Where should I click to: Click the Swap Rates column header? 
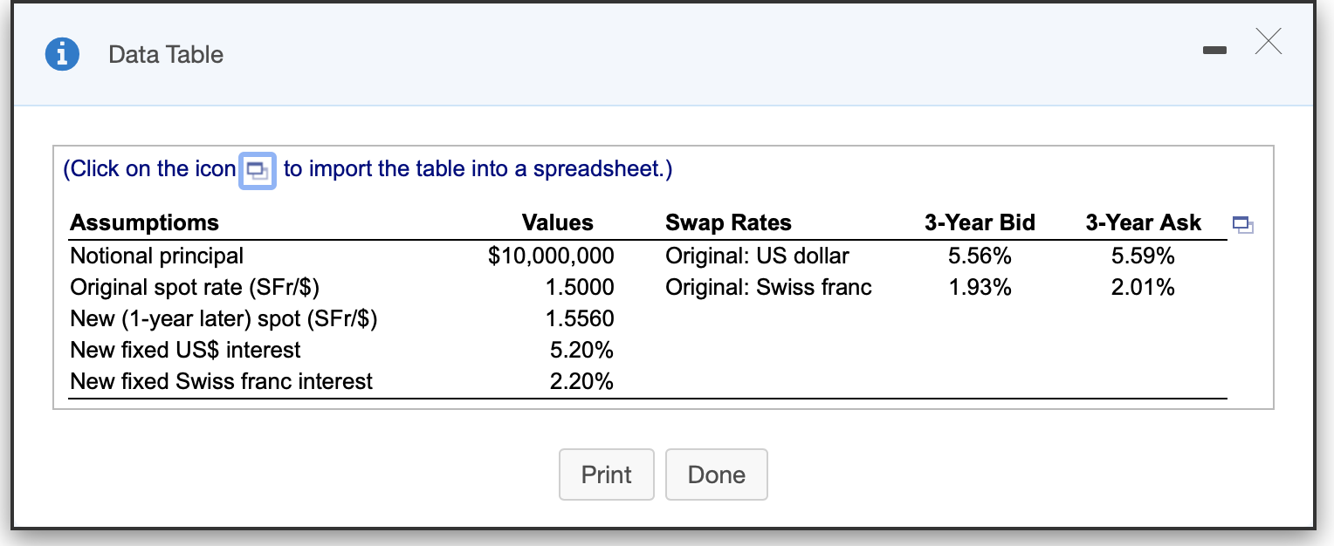tap(728, 222)
